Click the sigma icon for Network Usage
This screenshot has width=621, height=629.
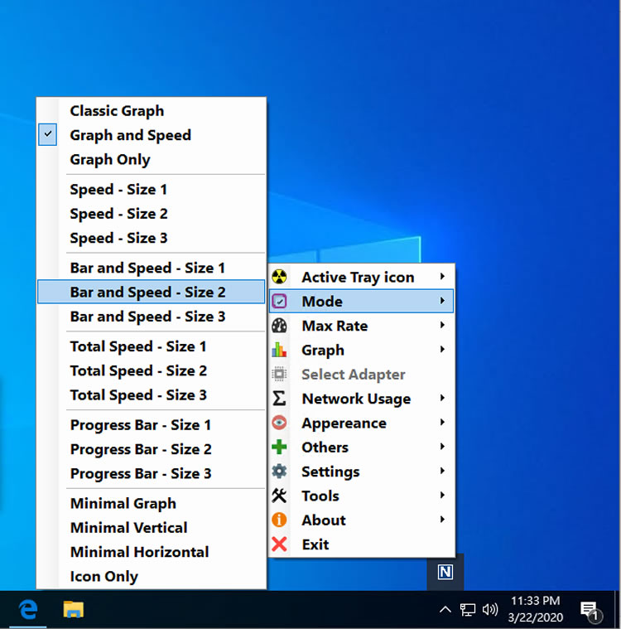pos(280,399)
